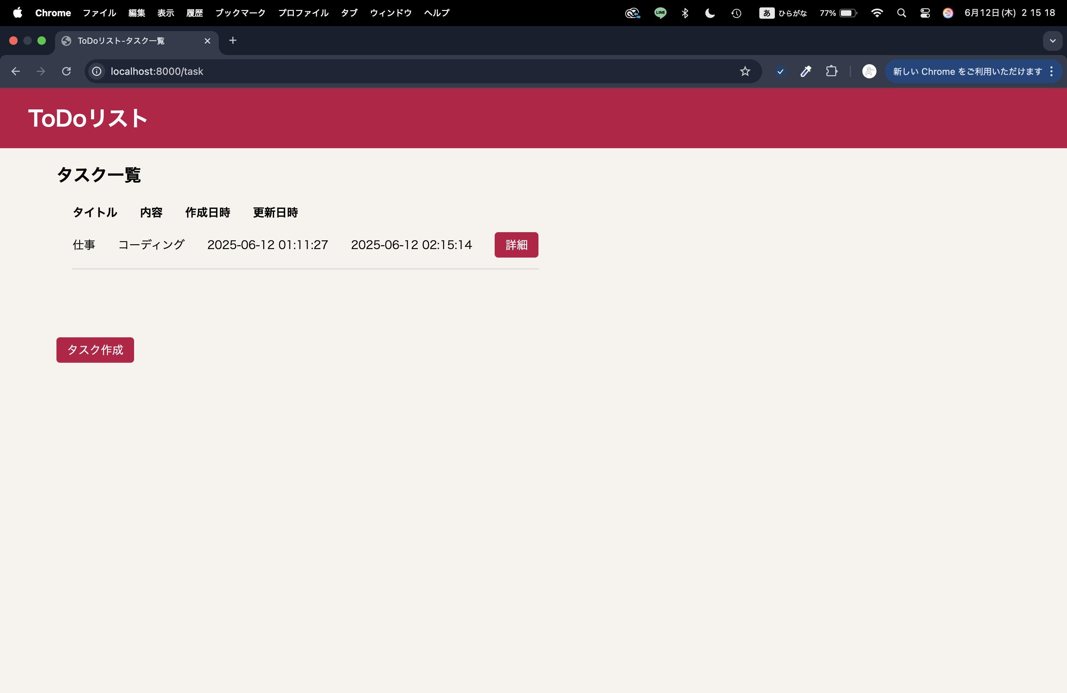Select the コーディング content cell
Image resolution: width=1067 pixels, height=693 pixels.
pos(151,245)
